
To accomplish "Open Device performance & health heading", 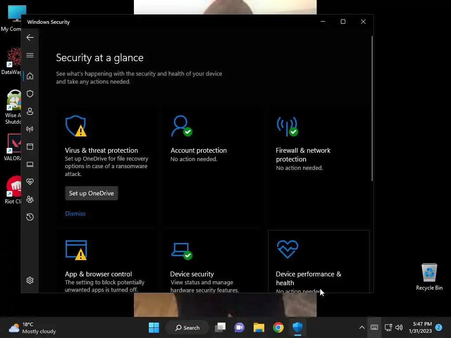I will click(308, 278).
